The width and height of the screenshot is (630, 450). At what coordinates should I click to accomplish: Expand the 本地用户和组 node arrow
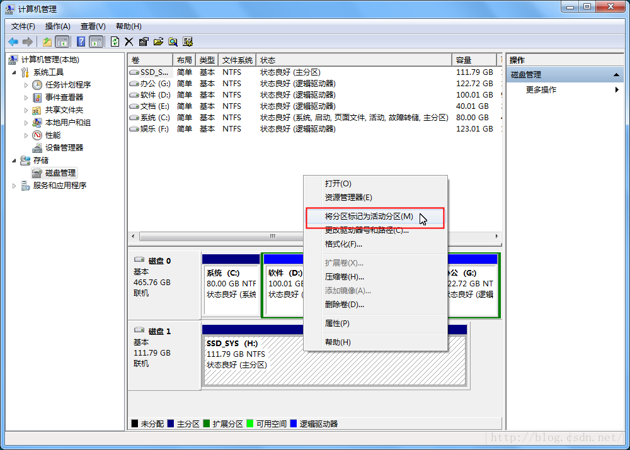tap(26, 123)
